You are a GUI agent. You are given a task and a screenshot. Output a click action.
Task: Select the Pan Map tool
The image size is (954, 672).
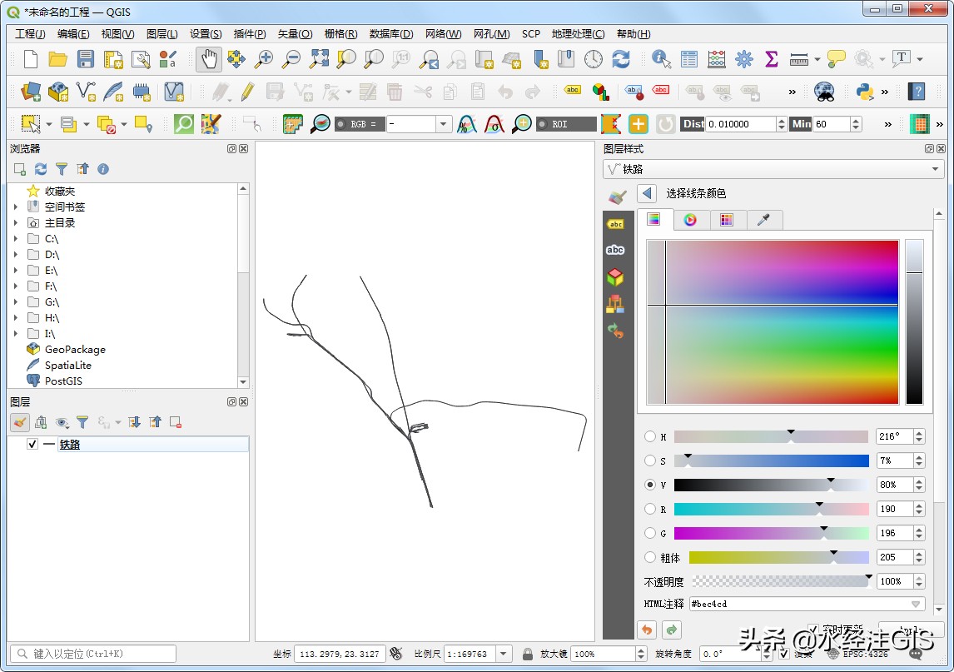pos(208,59)
